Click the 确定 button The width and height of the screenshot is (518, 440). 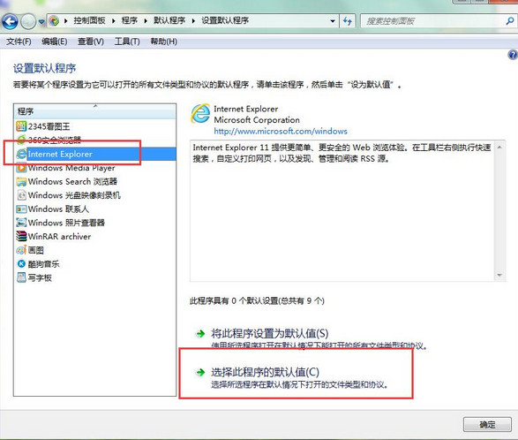pyautogui.click(x=487, y=424)
